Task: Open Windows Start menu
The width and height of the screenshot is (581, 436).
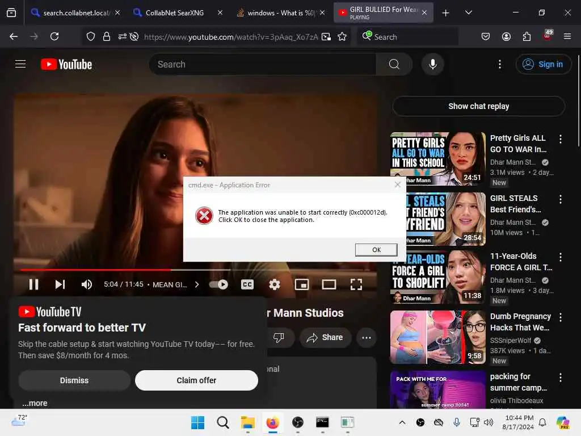Action: click(197, 422)
